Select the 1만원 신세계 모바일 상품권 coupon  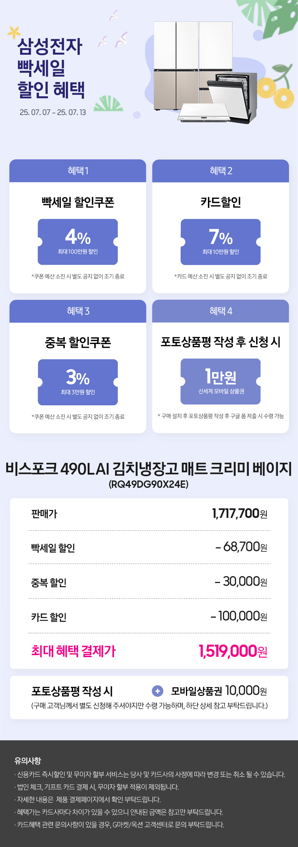221,381
